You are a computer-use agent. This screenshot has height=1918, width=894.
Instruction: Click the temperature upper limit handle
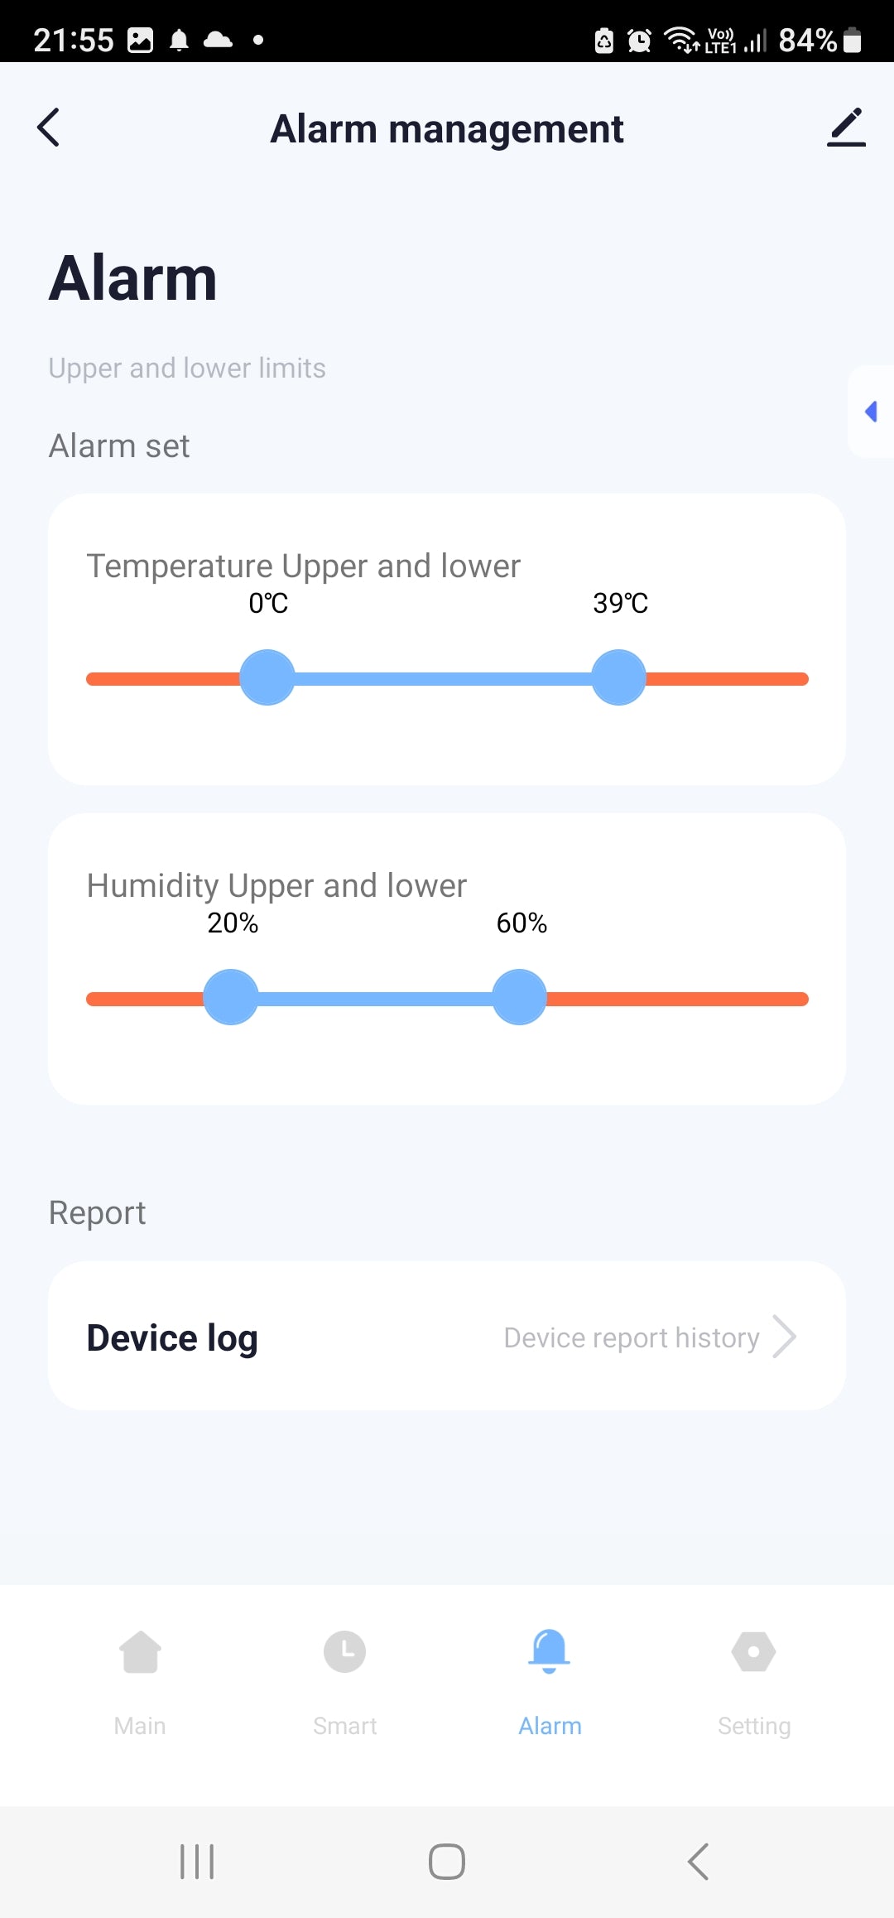point(618,678)
